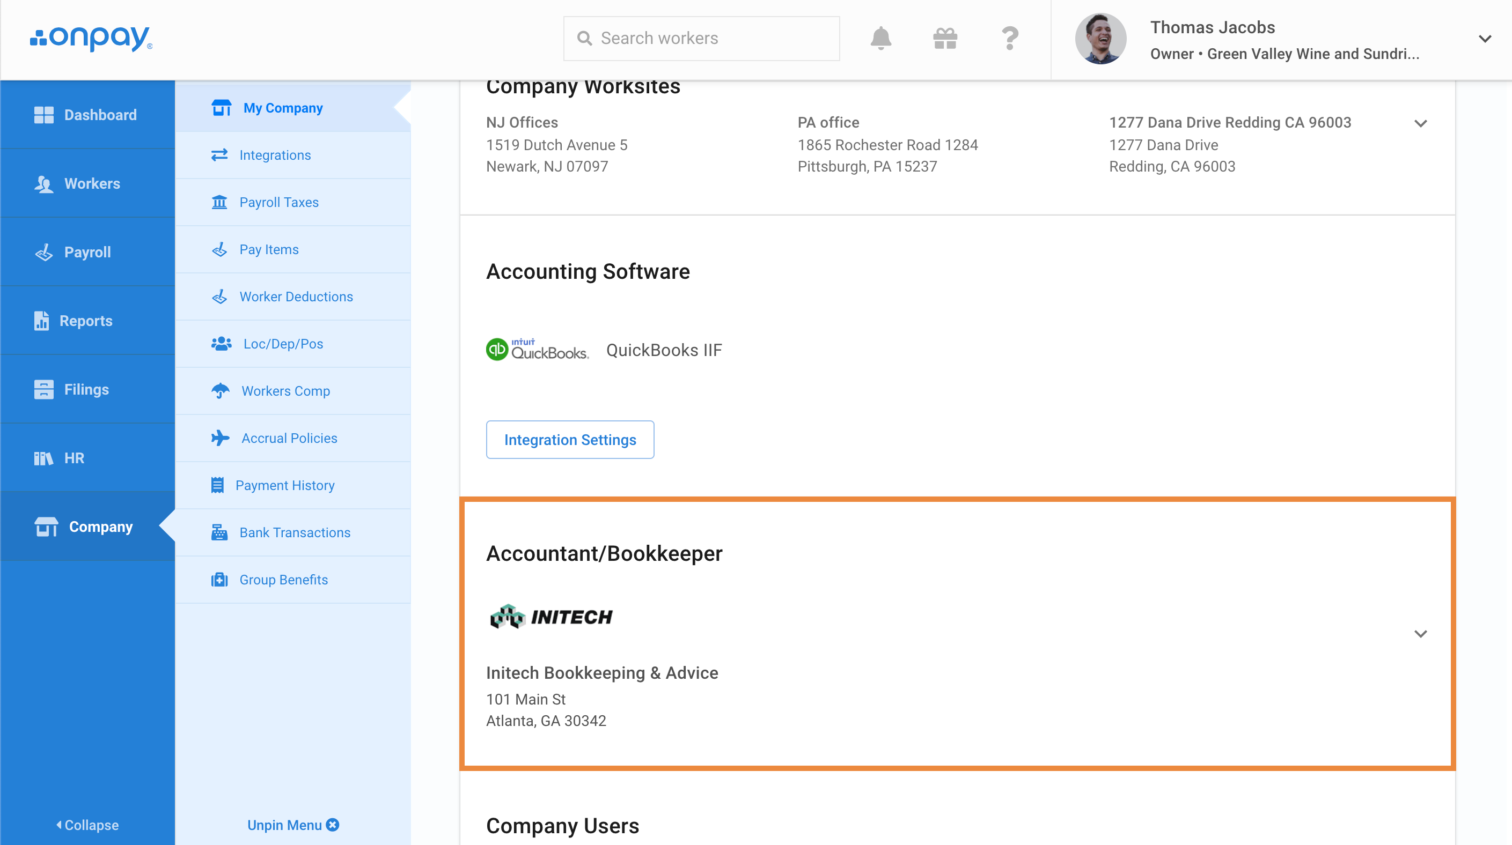Open HR in main navigation
Screen dimensions: 1512x845
pyautogui.click(x=87, y=458)
